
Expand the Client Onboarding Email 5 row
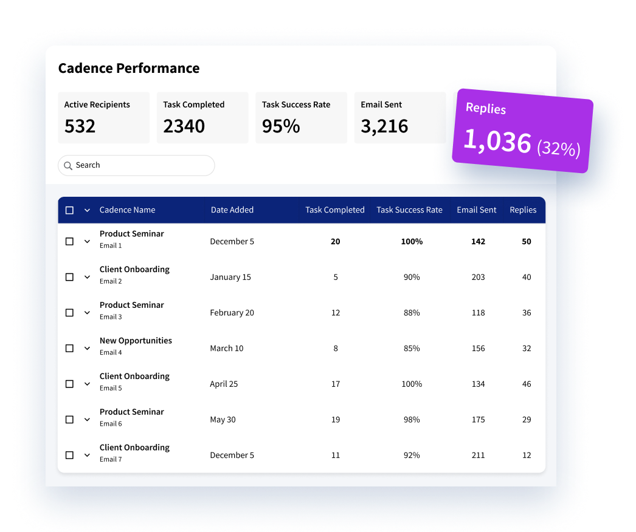pyautogui.click(x=87, y=384)
